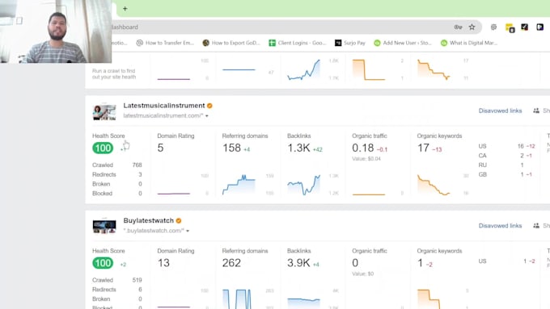Open 'What is Digital Mar...' bookmark

coord(469,43)
